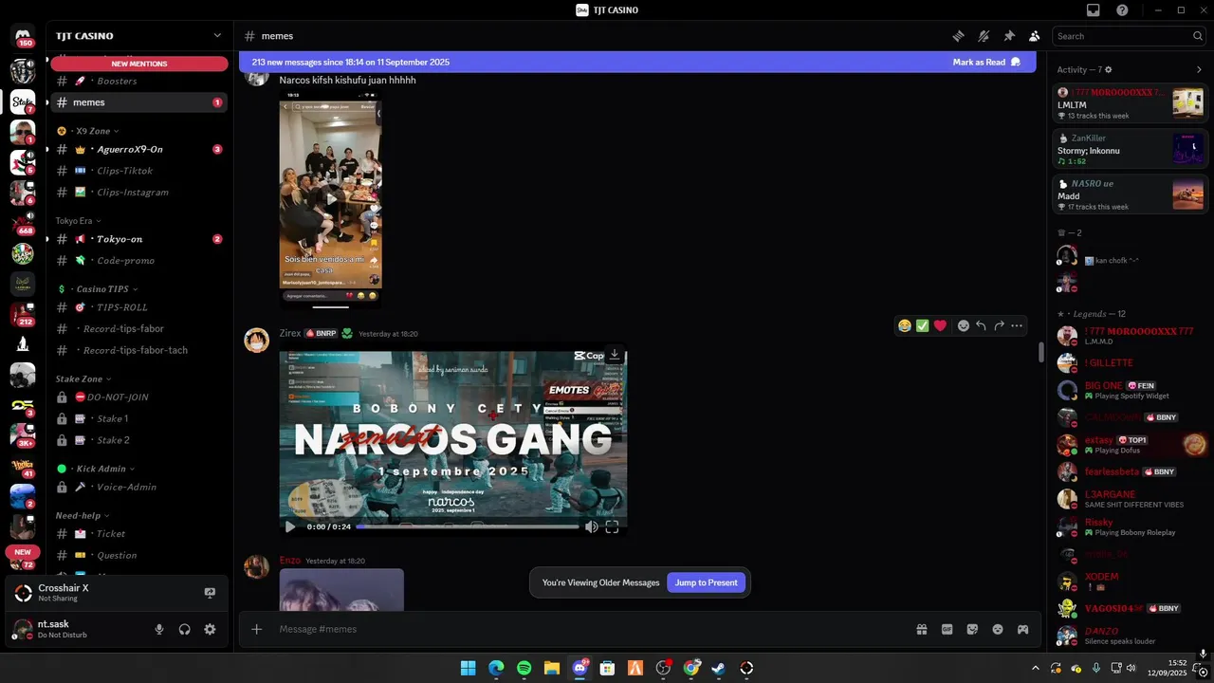
Task: Open the Windows Start menu
Action: pyautogui.click(x=469, y=668)
